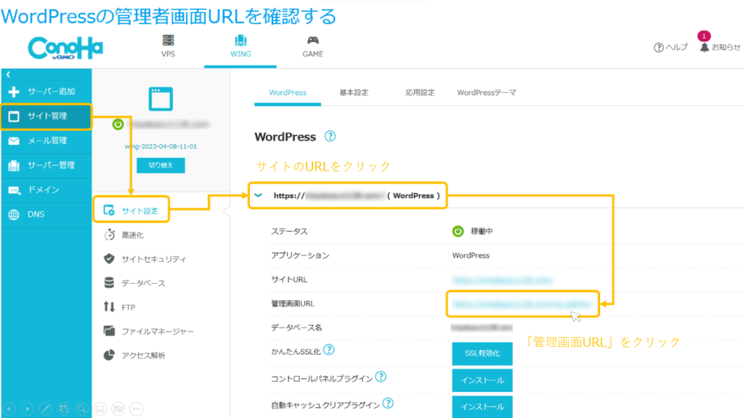Screen dimensions: 744x418
Task: Open サーバー管理 in the sidebar
Action: [46, 165]
